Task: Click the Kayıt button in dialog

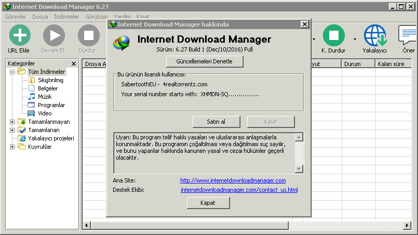Action: [x=271, y=122]
